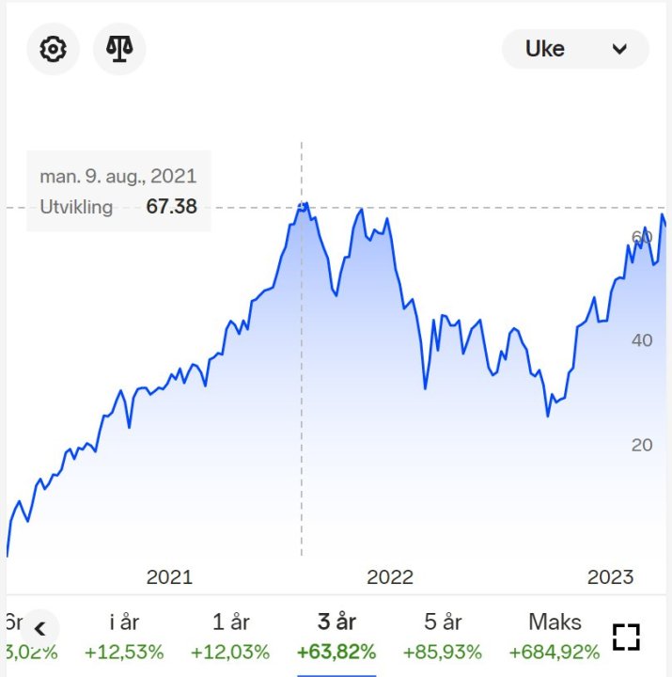Viewport: 672px width, 677px height.
Task: Click the 20 y-axis label
Action: click(642, 445)
